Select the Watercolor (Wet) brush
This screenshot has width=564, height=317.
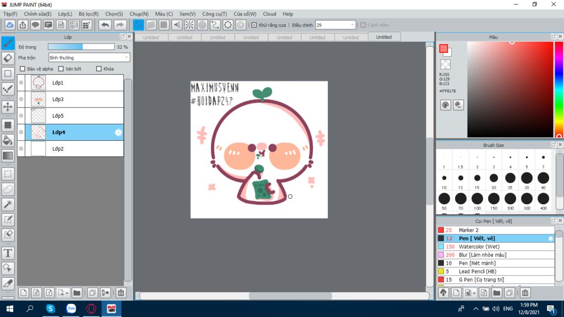(x=496, y=247)
